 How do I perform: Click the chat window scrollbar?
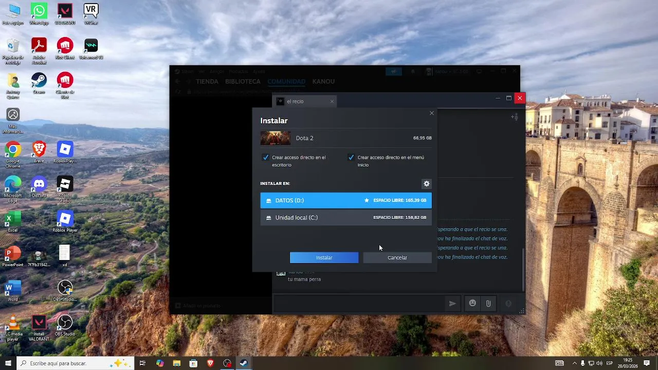click(523, 270)
